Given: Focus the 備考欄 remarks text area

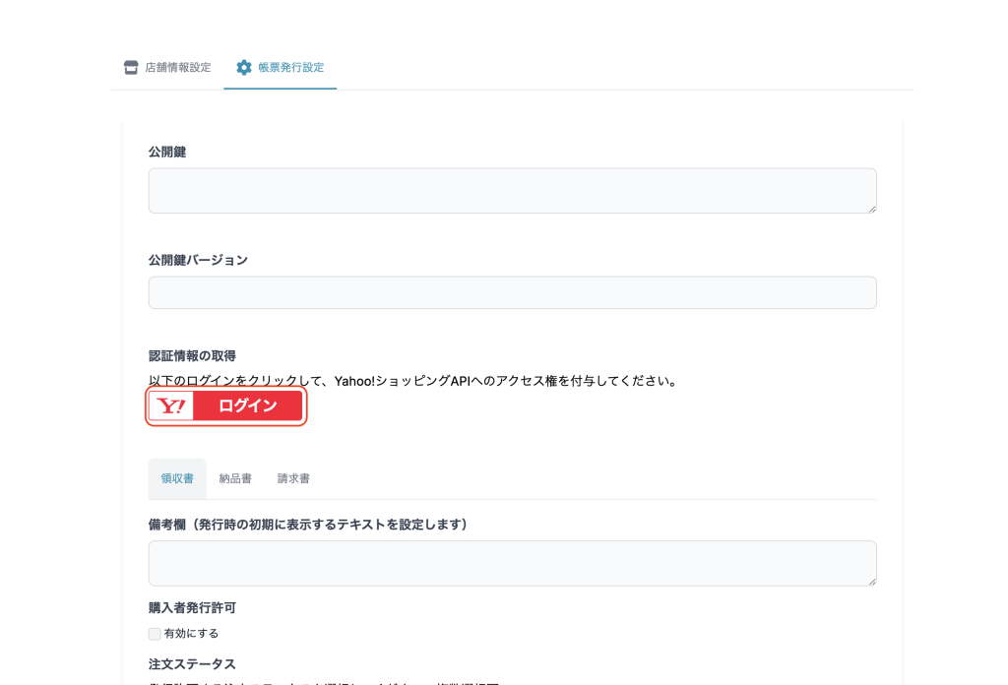Looking at the screenshot, I should pos(512,563).
